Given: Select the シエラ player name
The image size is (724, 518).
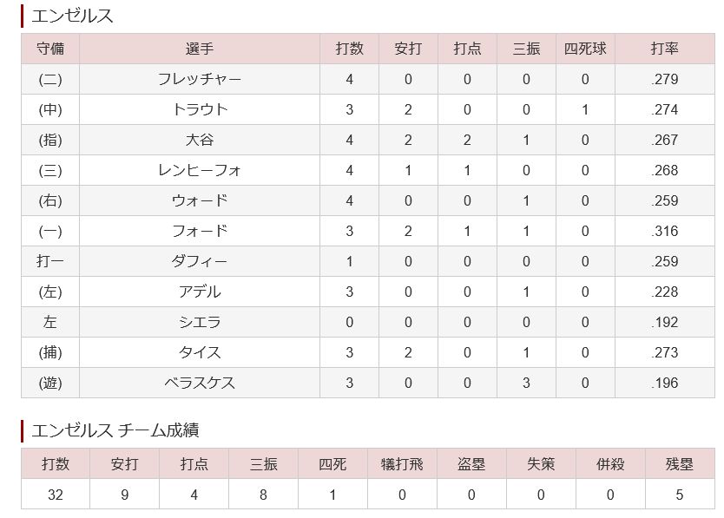Looking at the screenshot, I should [199, 323].
